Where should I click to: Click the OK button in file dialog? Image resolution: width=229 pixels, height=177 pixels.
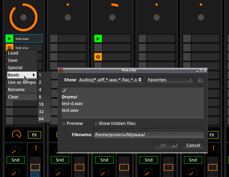(x=166, y=145)
